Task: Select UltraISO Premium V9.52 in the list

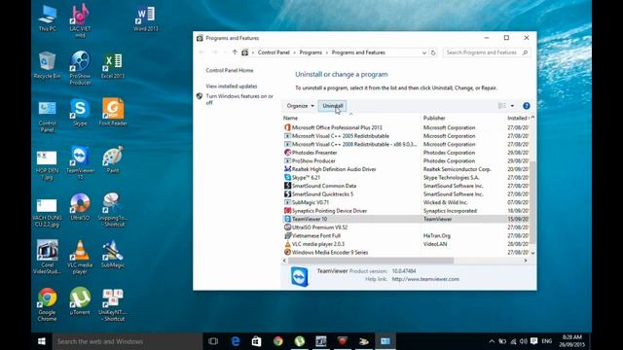Action: pyautogui.click(x=405, y=227)
